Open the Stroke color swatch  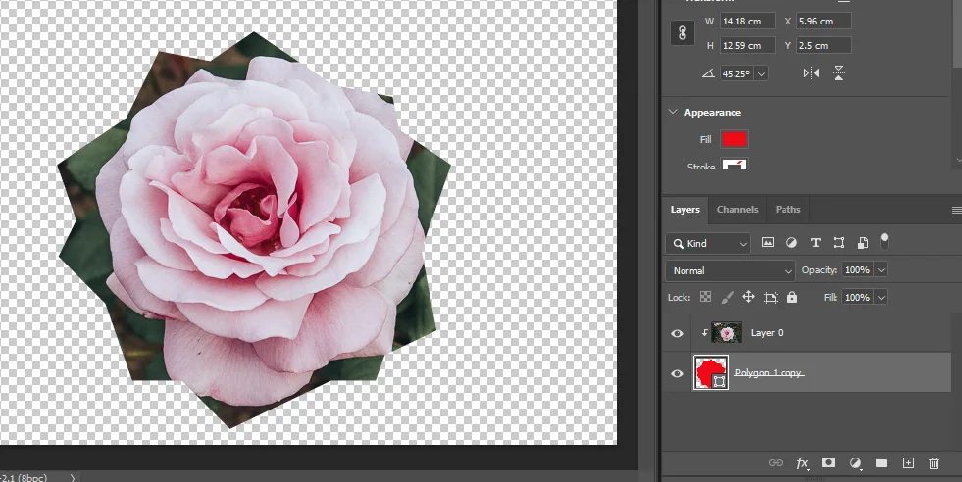(x=734, y=164)
